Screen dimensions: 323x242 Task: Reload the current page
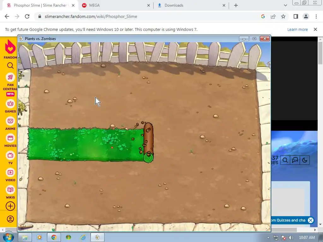click(27, 16)
